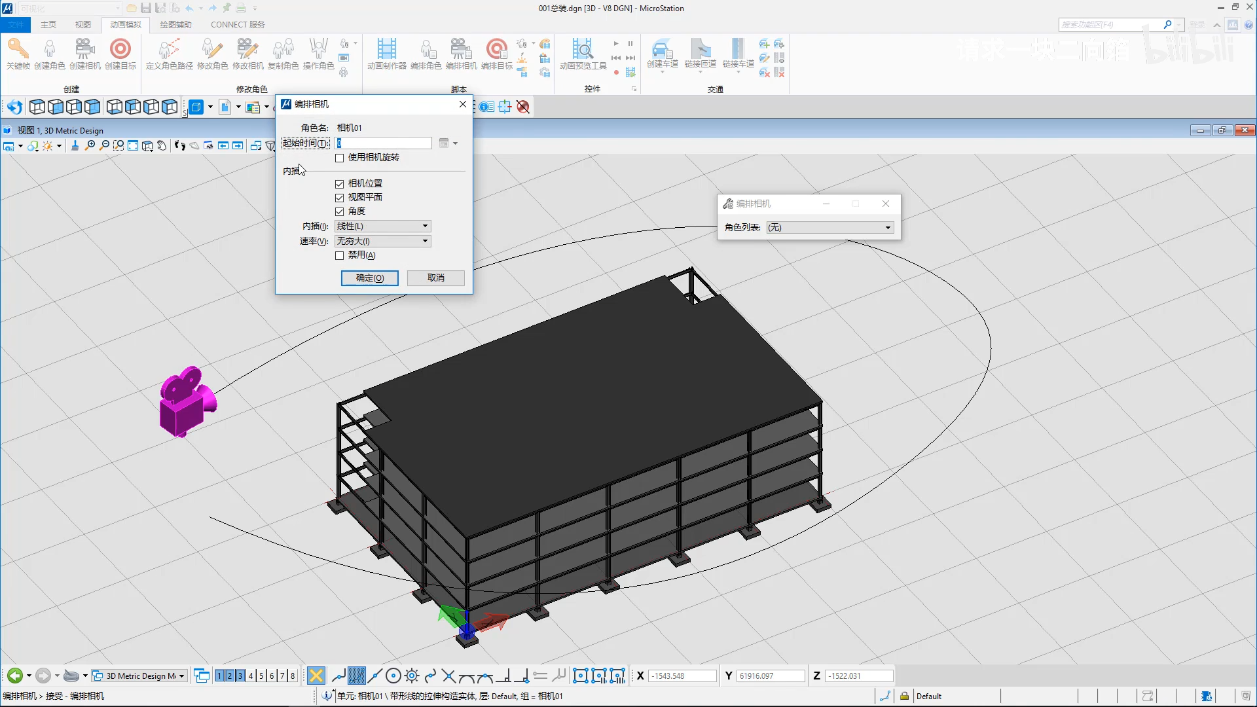Open the CONNECT 服务 tab
1257x707 pixels.
[x=238, y=24]
